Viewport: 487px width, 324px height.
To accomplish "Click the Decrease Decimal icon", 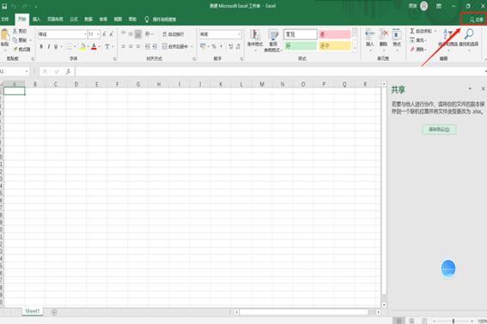I will point(238,46).
